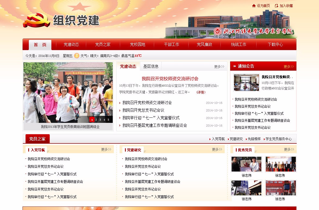Open the 党风廉政 navigation menu
Image resolution: width=319 pixels, height=210 pixels.
click(x=204, y=45)
